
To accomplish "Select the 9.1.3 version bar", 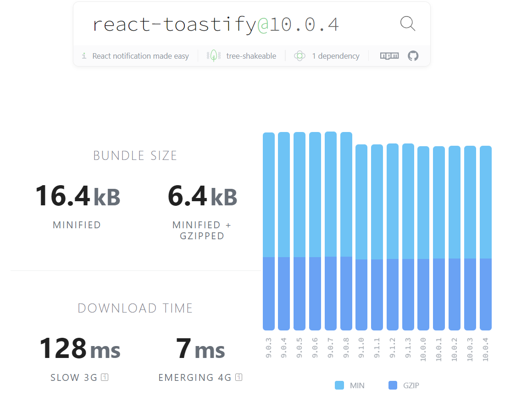I will [x=408, y=237].
